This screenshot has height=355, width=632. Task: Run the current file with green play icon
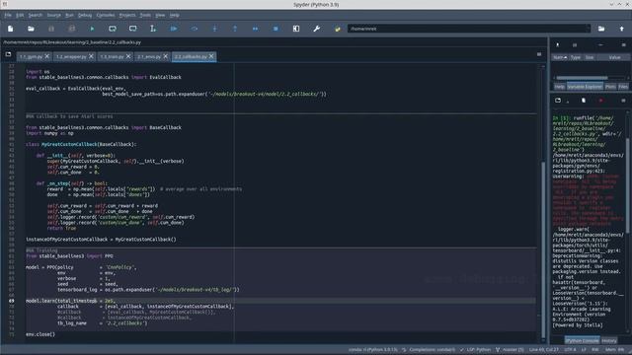point(92,29)
